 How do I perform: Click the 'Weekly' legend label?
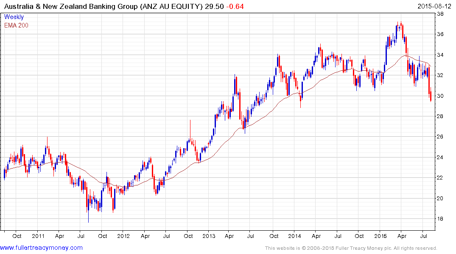(x=14, y=17)
